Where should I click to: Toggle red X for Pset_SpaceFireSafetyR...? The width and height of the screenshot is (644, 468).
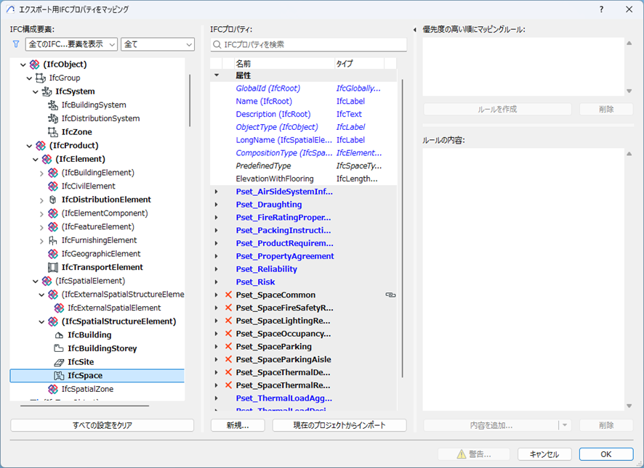tap(228, 308)
